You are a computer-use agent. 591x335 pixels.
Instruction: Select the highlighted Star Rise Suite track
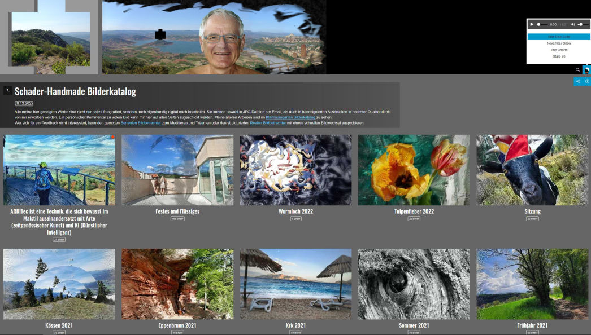pos(559,37)
